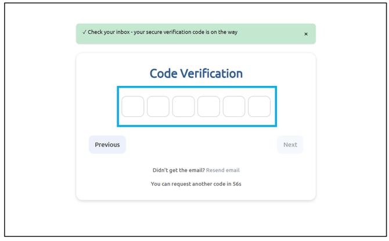Select the second verification code box

[x=158, y=107]
